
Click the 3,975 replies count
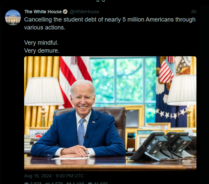coord(36,183)
